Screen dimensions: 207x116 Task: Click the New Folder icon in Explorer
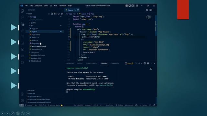point(55,14)
